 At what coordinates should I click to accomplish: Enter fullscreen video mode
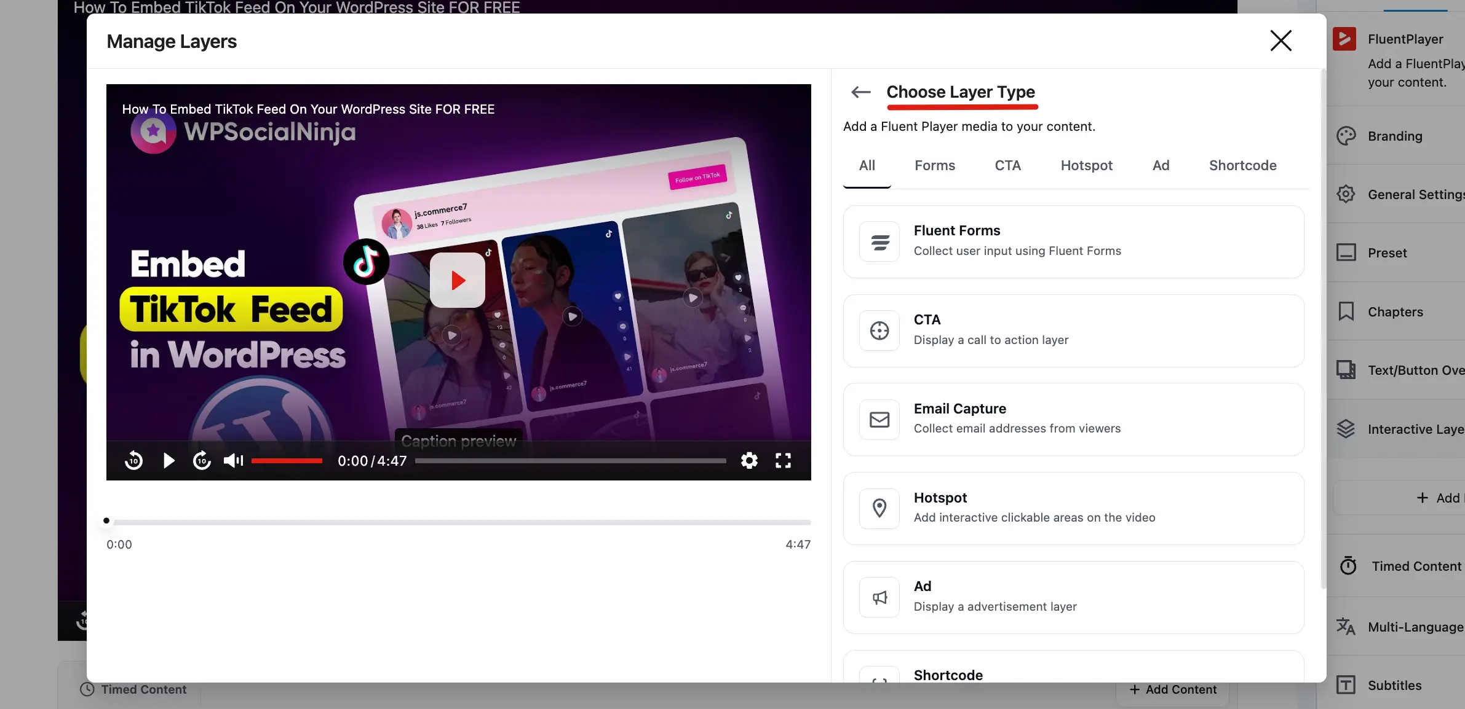tap(783, 460)
